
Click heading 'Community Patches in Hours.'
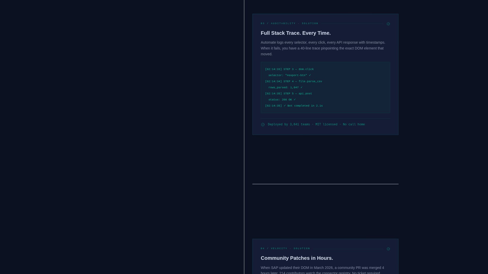tap(297, 258)
